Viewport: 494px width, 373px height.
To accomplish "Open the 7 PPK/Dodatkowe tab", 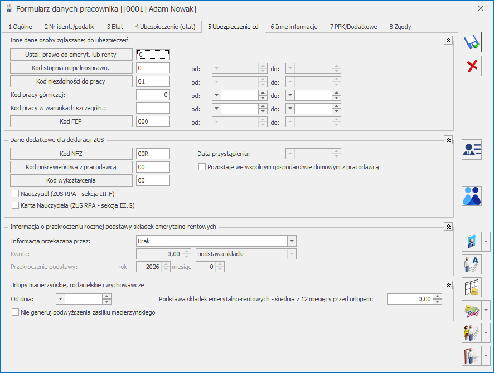I will [x=353, y=27].
